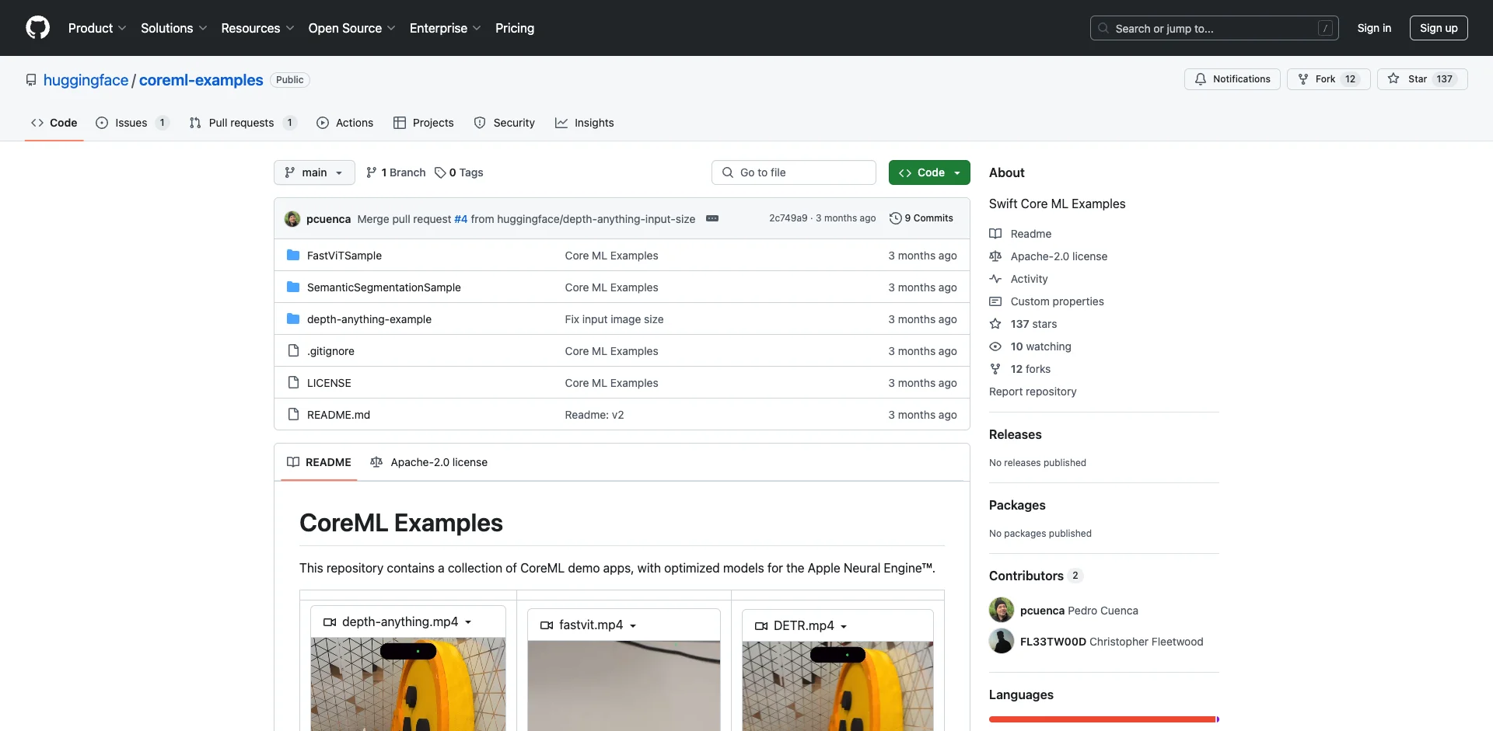Open the Packages heading link
Viewport: 1493px width, 731px height.
(1017, 505)
